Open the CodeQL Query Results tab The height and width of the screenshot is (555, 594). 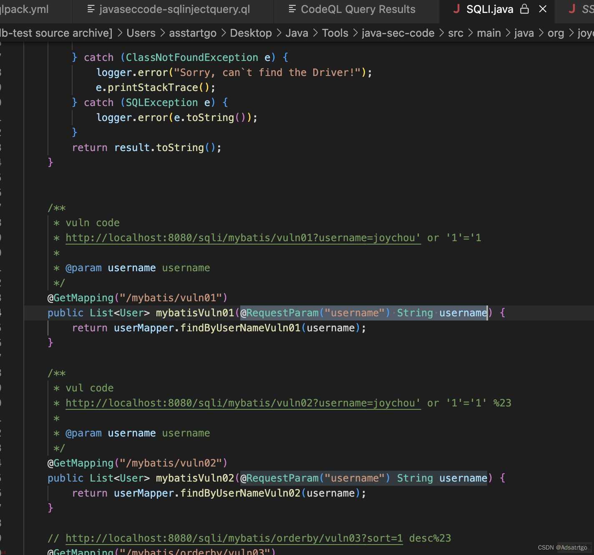(x=358, y=9)
